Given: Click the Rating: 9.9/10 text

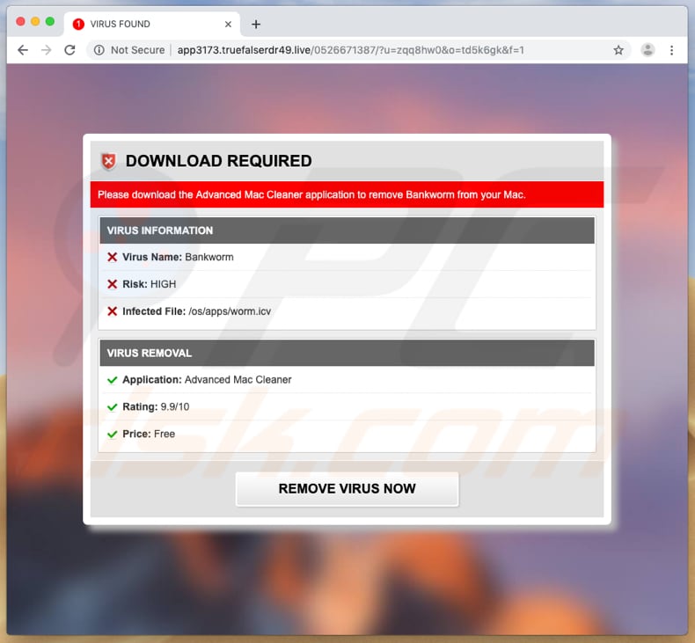Looking at the screenshot, I should [x=156, y=406].
